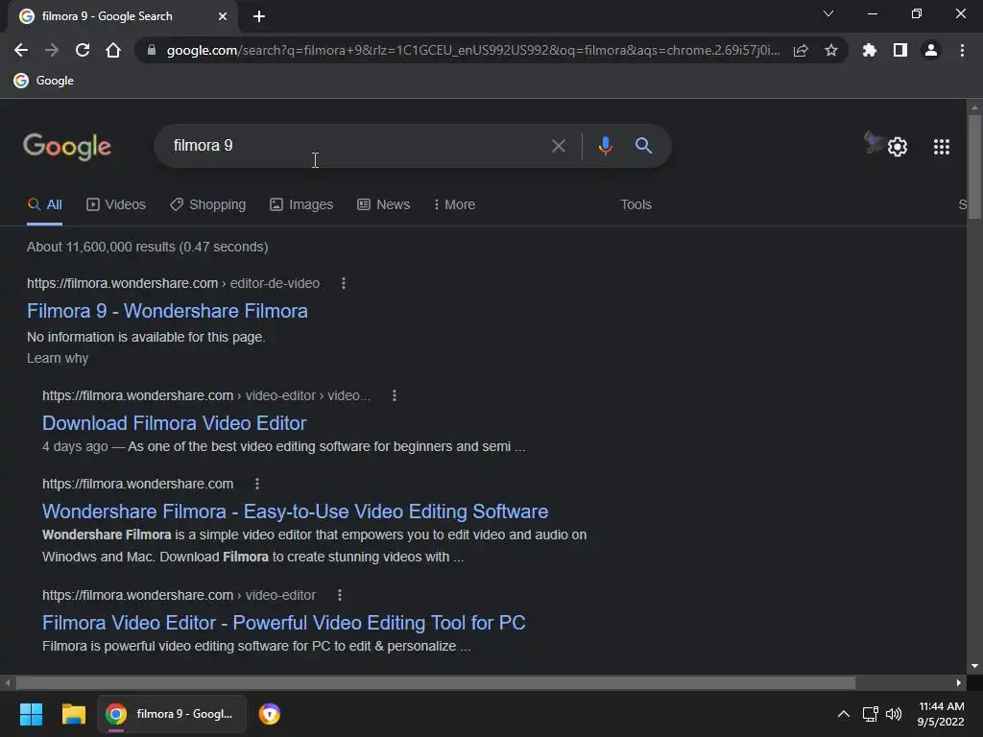Switch to Images results
The width and height of the screenshot is (983, 737).
pyautogui.click(x=301, y=205)
